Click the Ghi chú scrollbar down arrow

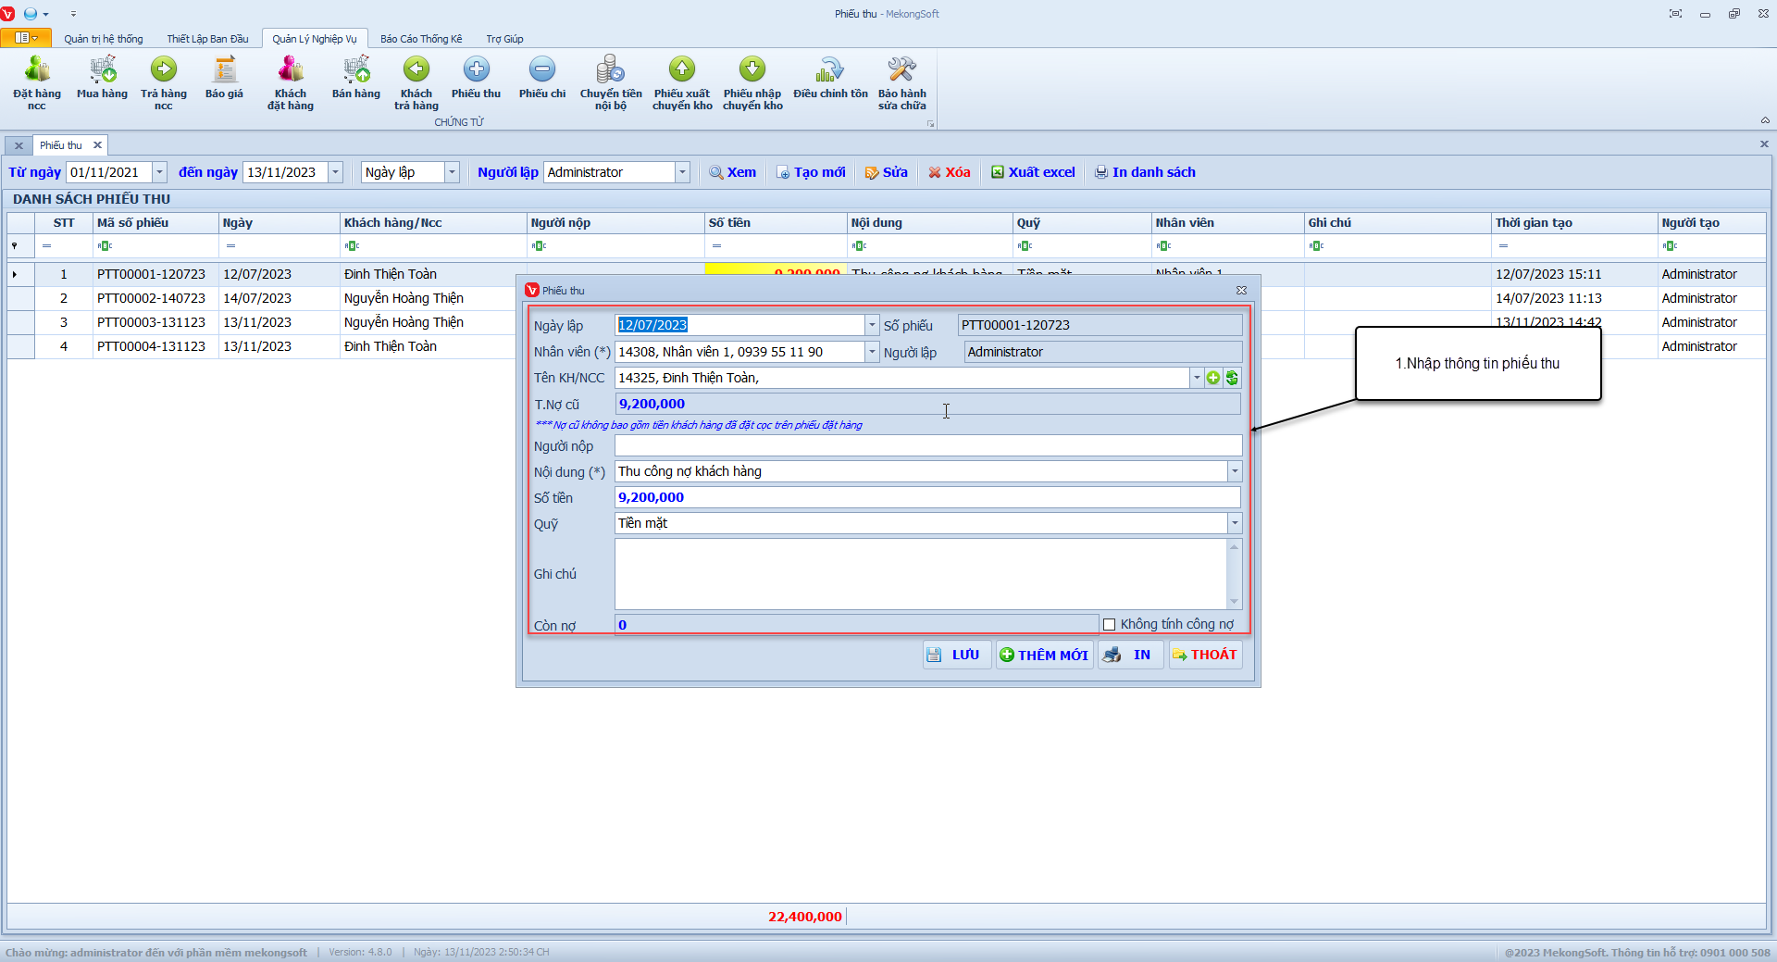1234,602
